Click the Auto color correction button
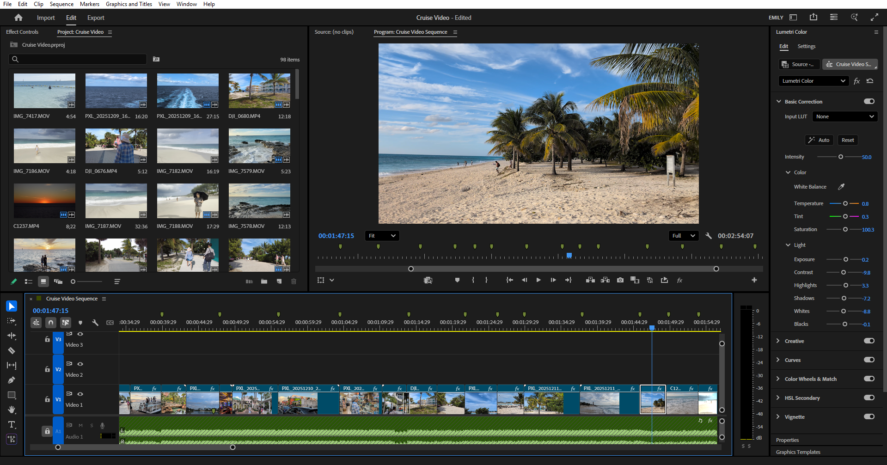Image resolution: width=887 pixels, height=465 pixels. pos(819,140)
